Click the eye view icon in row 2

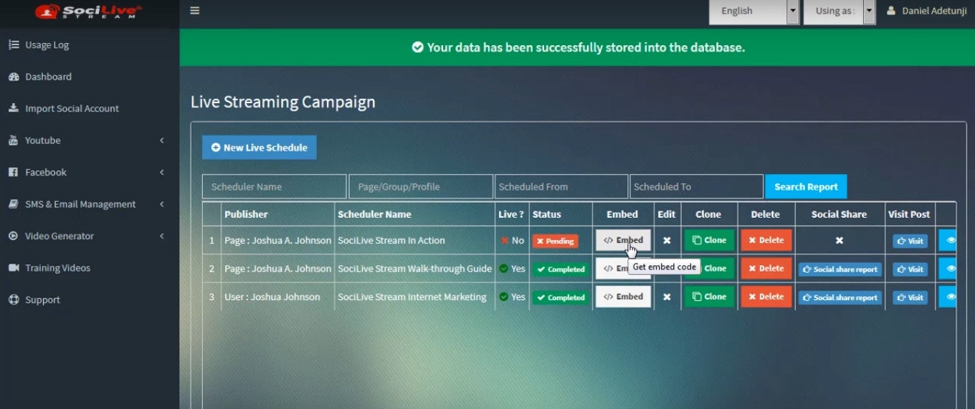pyautogui.click(x=948, y=268)
